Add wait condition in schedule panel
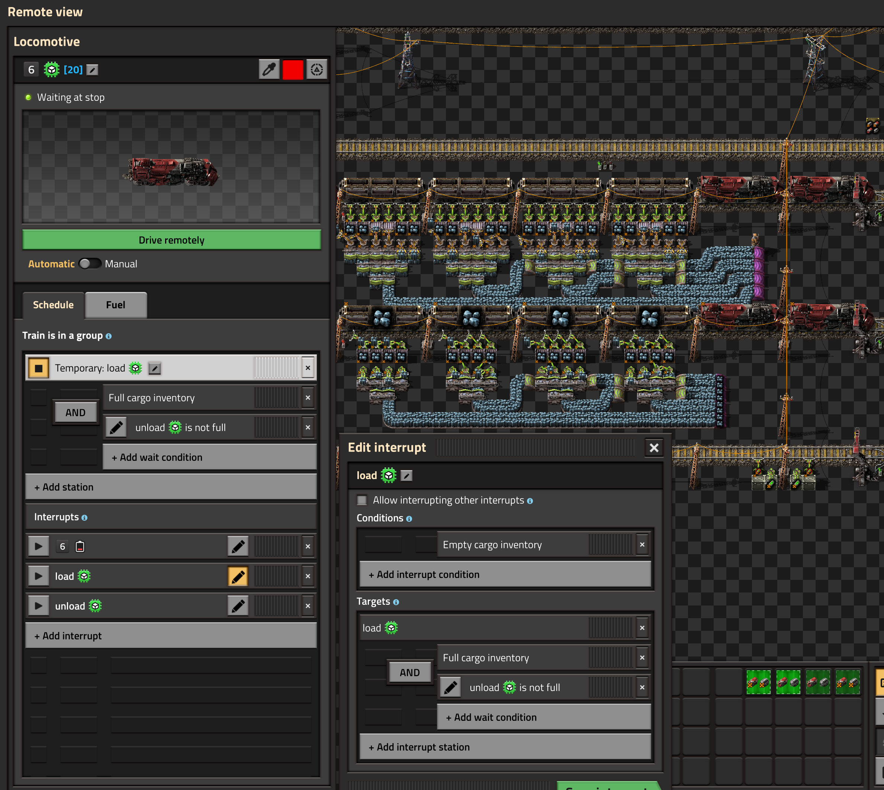The image size is (884, 790). coord(210,457)
